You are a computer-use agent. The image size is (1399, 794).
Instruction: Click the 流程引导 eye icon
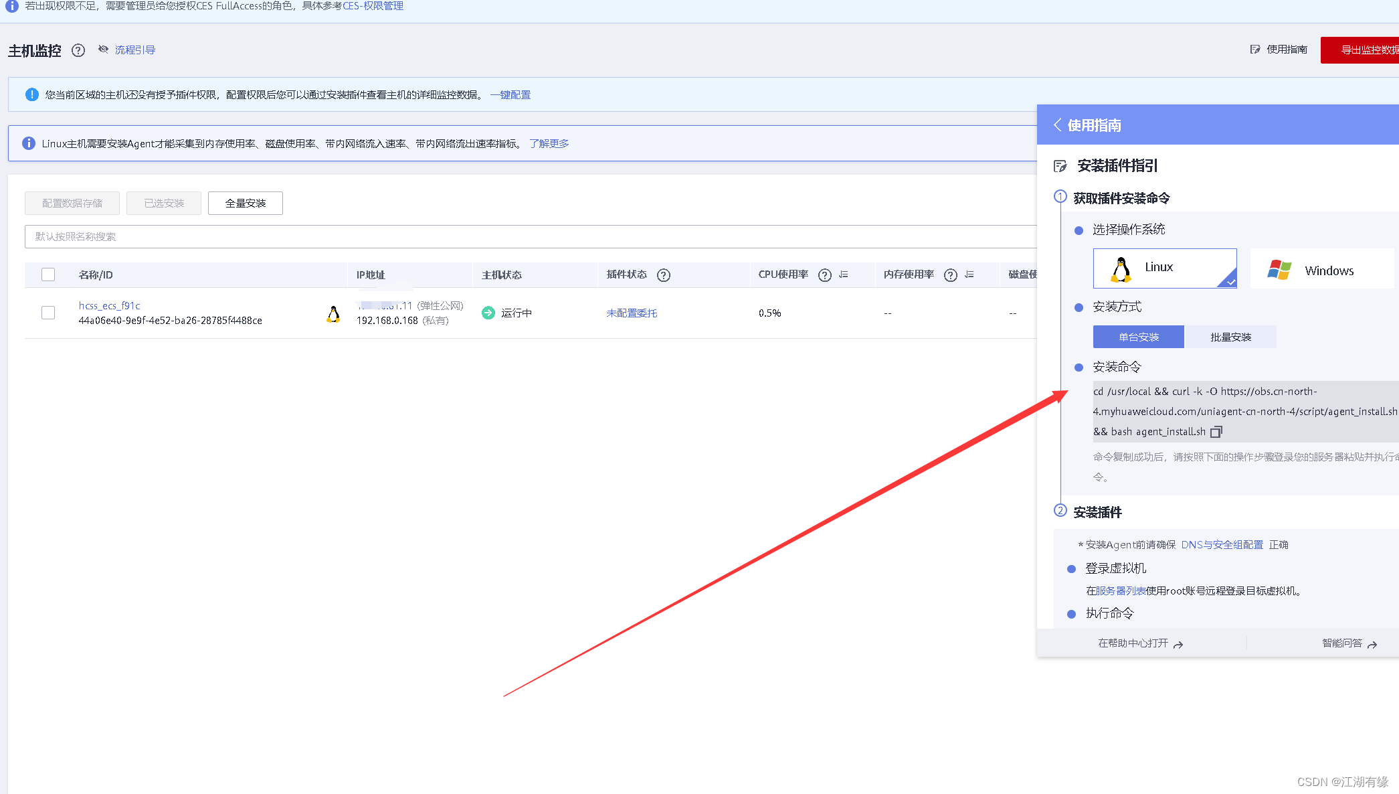[103, 50]
